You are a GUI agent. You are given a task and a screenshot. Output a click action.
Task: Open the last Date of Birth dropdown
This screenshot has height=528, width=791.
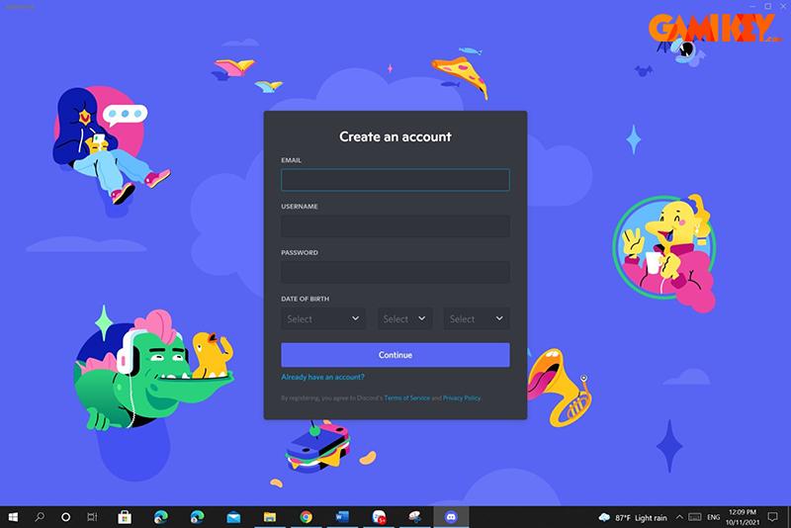477,318
